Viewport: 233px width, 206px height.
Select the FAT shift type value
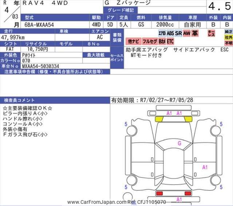tap(10, 49)
